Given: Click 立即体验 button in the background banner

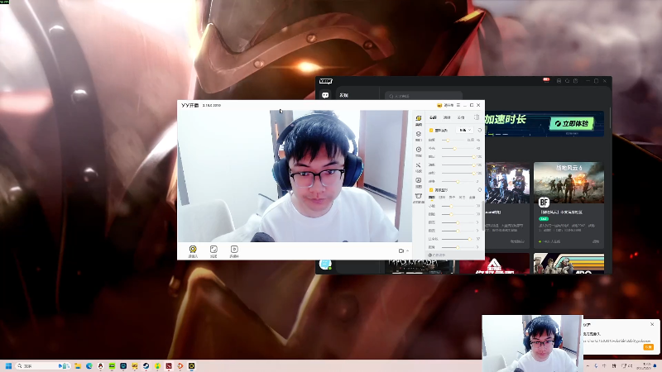Looking at the screenshot, I should (x=572, y=123).
